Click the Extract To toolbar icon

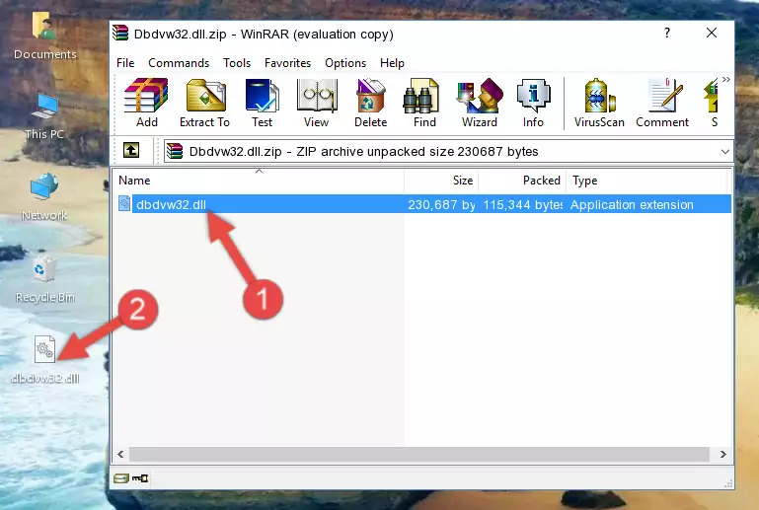pos(205,103)
